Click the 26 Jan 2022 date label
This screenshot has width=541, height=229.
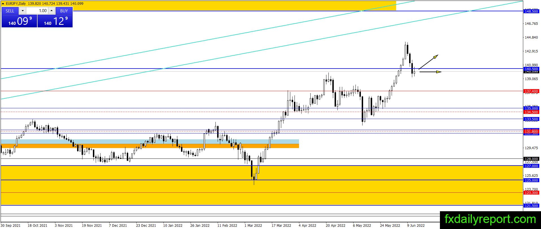[200, 225]
